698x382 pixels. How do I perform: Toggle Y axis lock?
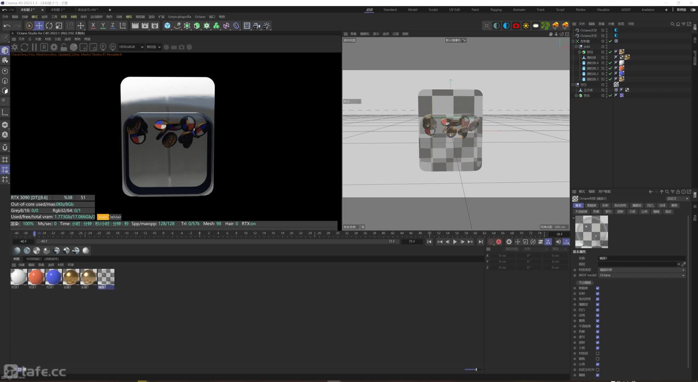[103, 25]
